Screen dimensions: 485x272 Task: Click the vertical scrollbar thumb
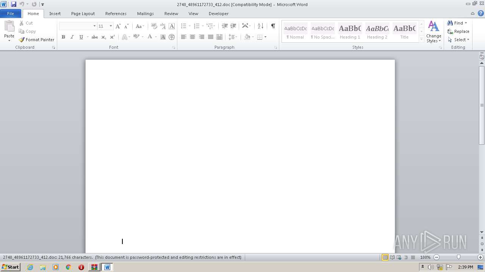[482, 105]
